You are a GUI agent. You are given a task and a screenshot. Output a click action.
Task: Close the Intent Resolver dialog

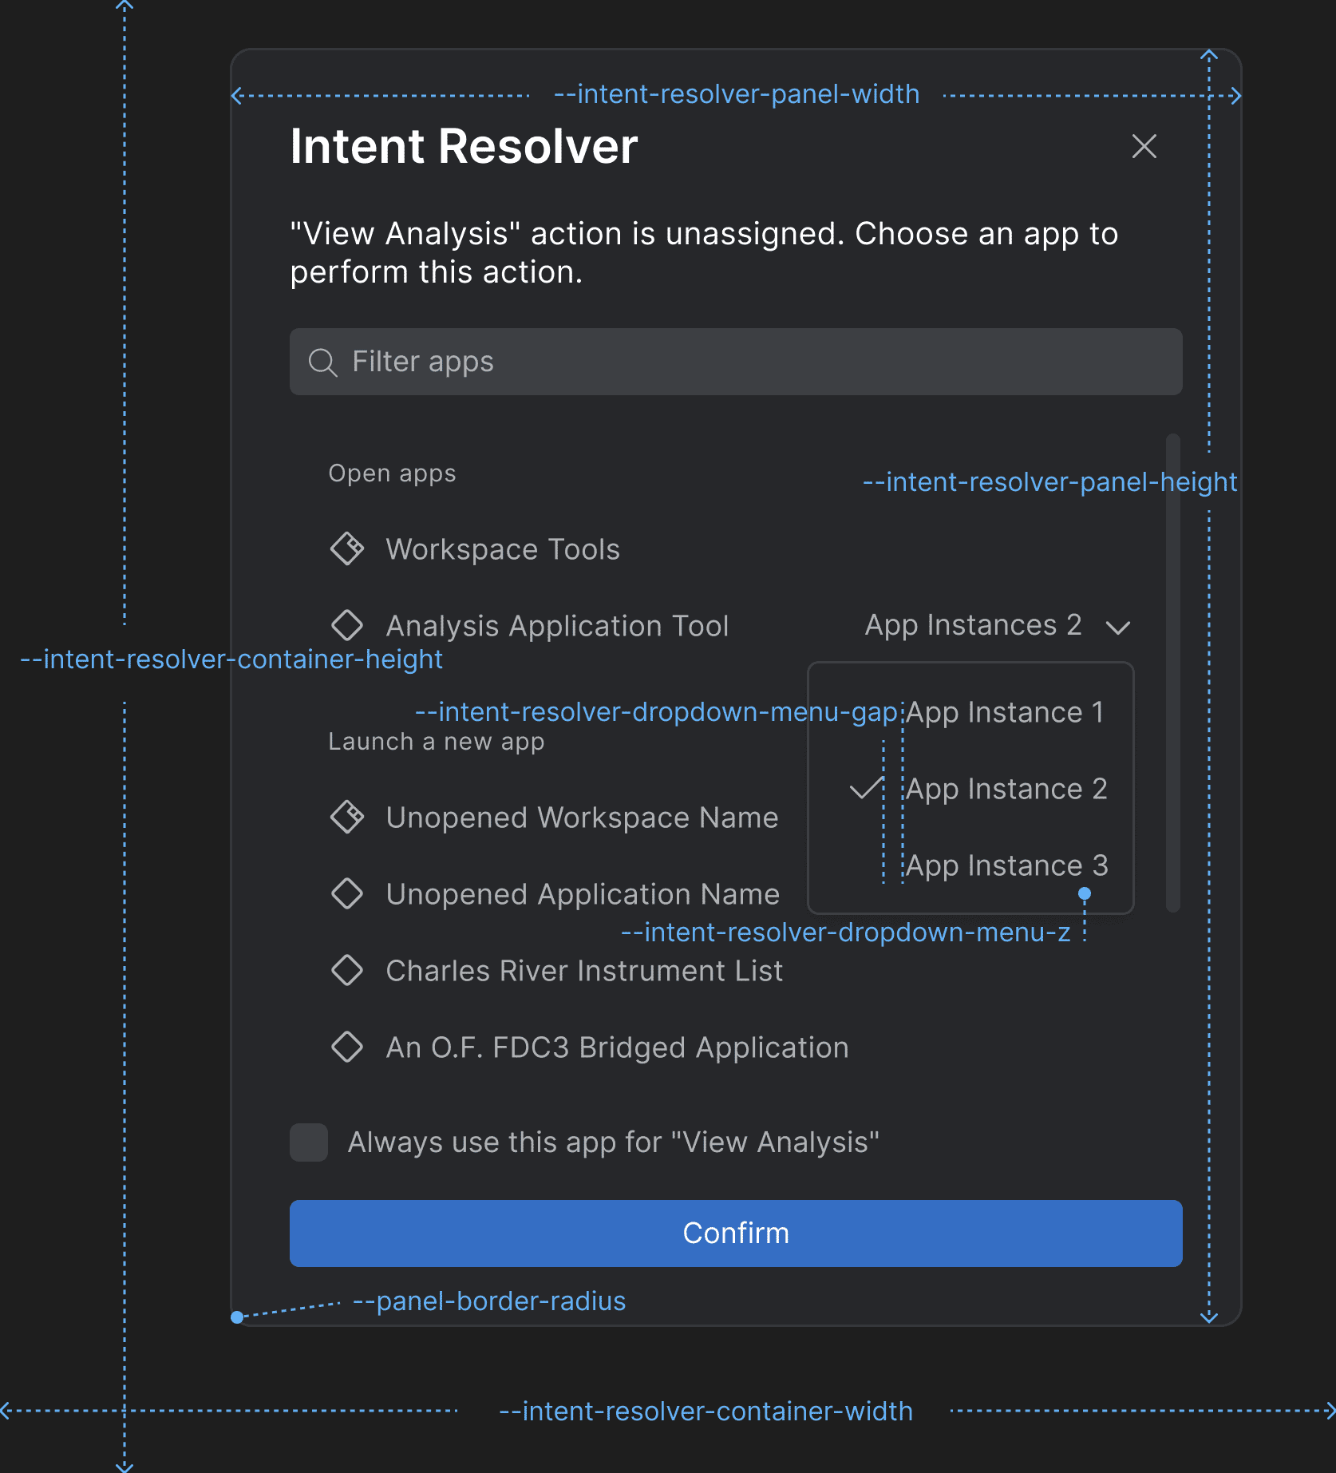pyautogui.click(x=1144, y=146)
